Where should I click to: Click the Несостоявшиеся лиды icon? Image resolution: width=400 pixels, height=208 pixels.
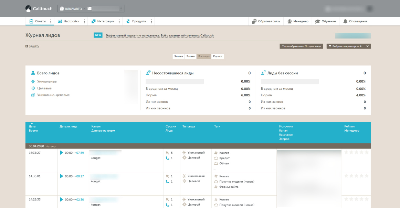tap(148, 73)
